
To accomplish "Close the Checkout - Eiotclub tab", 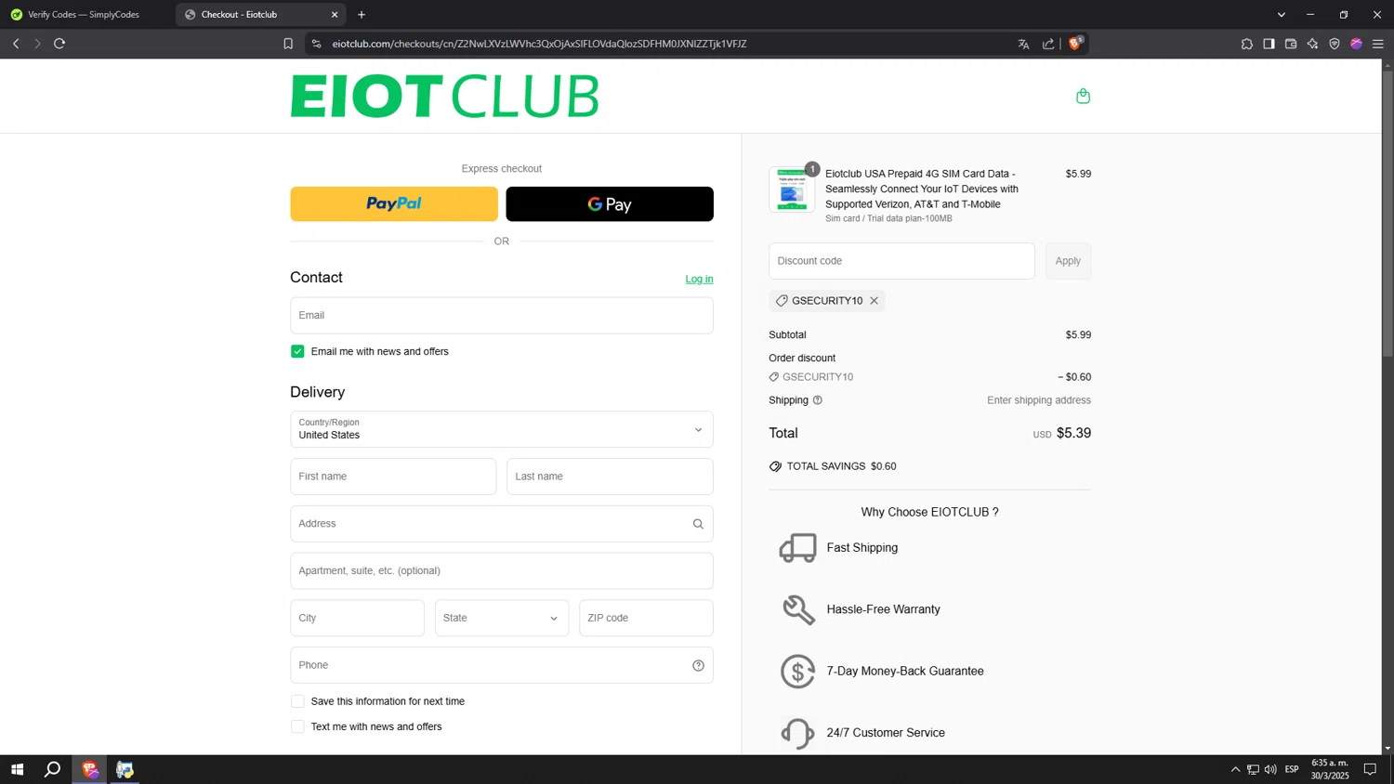I will tap(335, 15).
